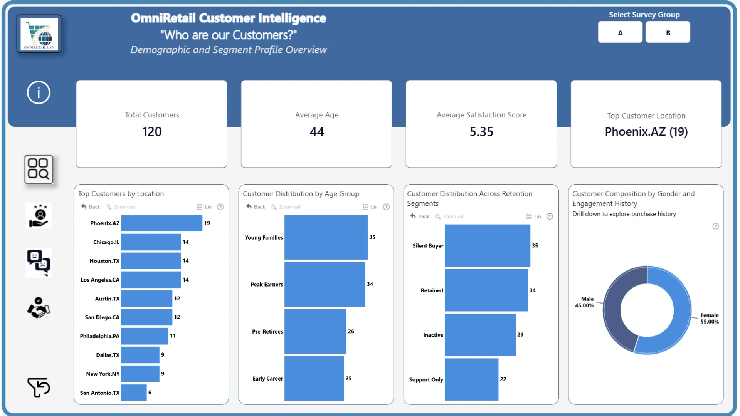Click the information circle icon
Image resolution: width=740 pixels, height=416 pixels.
39,92
